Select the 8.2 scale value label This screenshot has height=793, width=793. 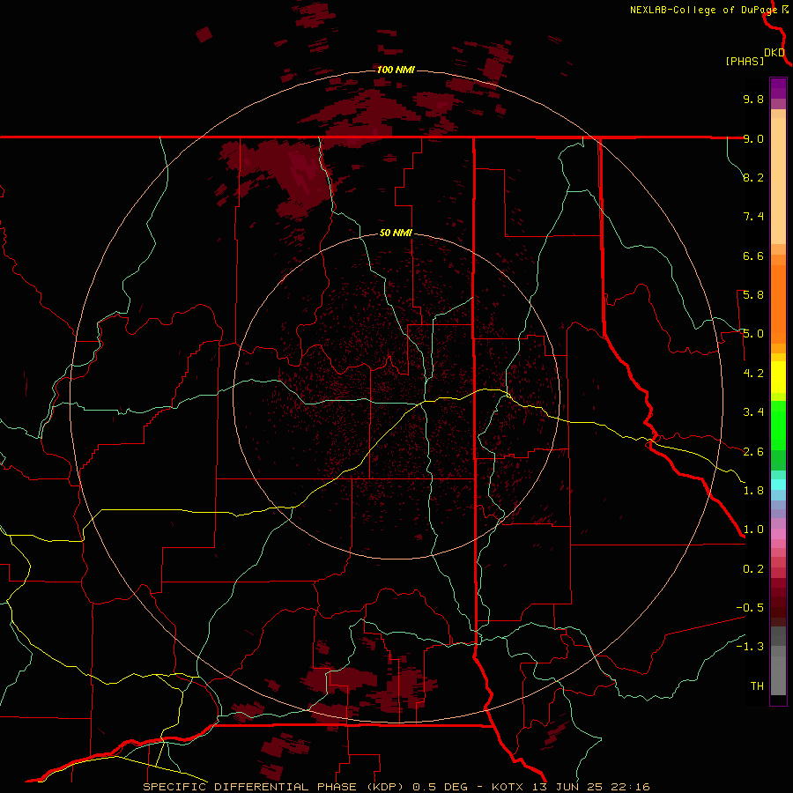coord(753,177)
